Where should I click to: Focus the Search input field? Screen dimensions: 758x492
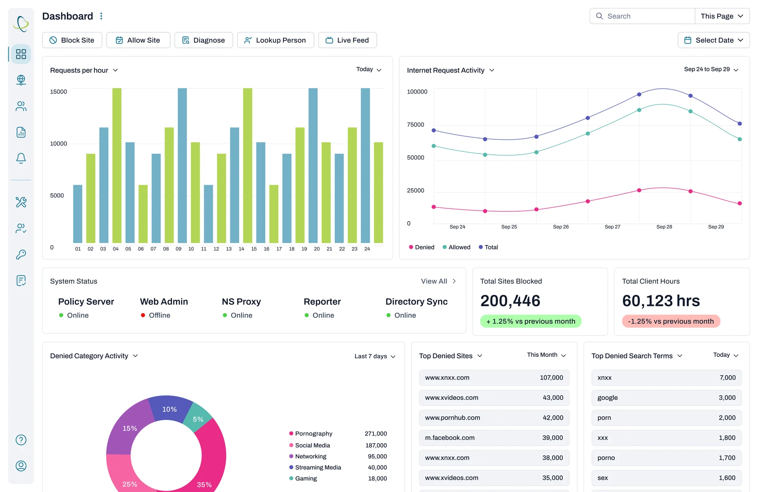pyautogui.click(x=642, y=16)
